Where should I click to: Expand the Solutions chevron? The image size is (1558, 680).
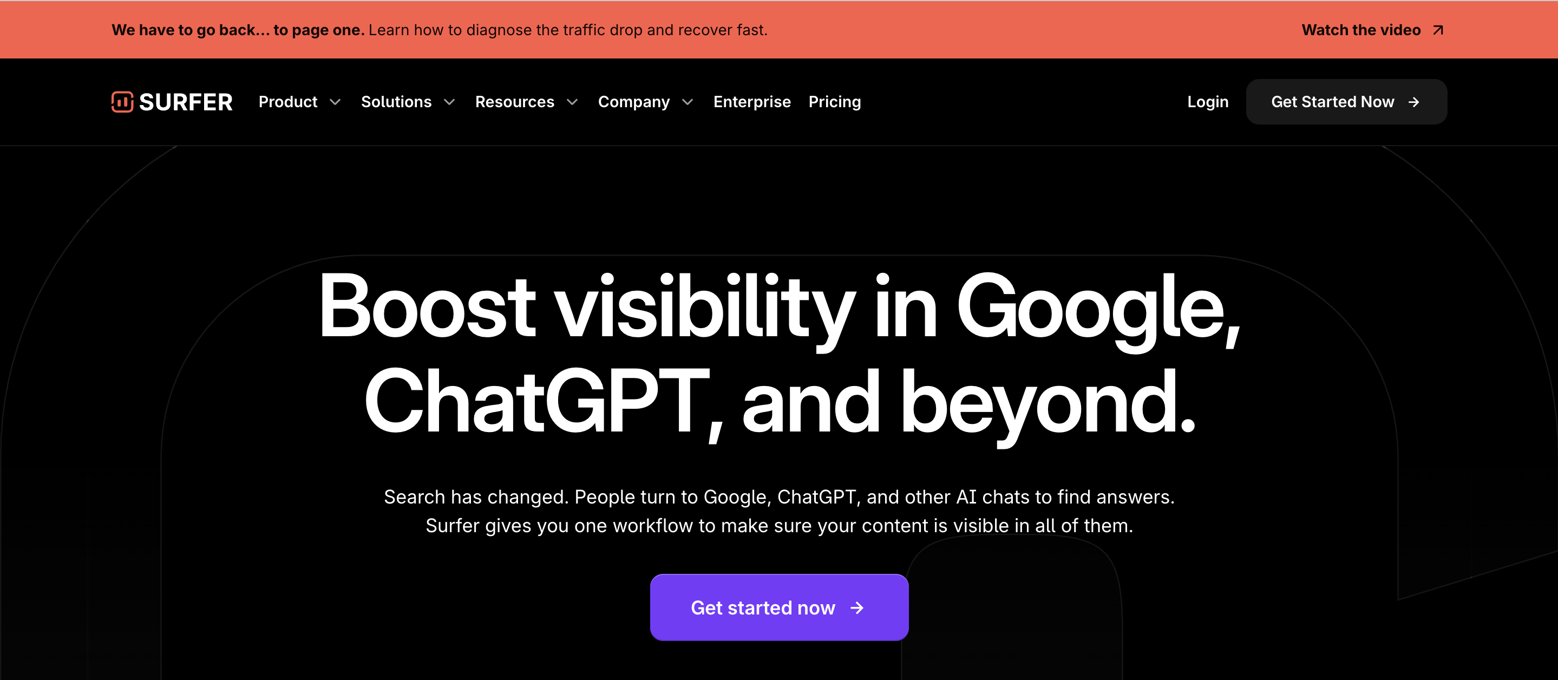449,102
